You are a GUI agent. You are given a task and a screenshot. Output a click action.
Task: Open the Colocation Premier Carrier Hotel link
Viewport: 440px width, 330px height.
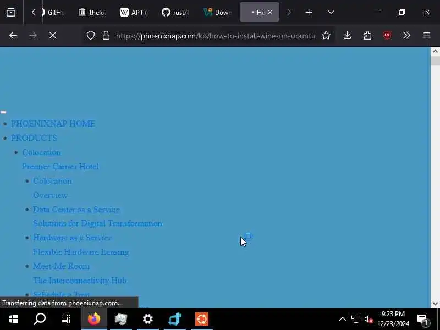(61, 159)
